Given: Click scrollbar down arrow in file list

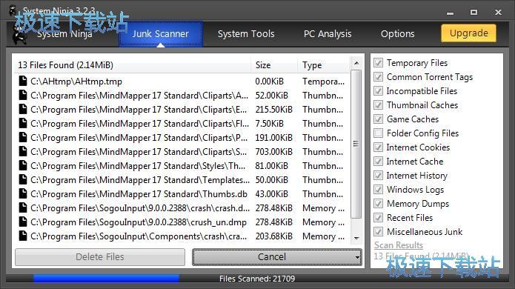Looking at the screenshot, I should (x=356, y=238).
